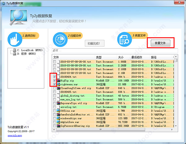This screenshot has height=144, width=186.
Task: Check the Offline.xar checkbox
Action: tap(55, 110)
